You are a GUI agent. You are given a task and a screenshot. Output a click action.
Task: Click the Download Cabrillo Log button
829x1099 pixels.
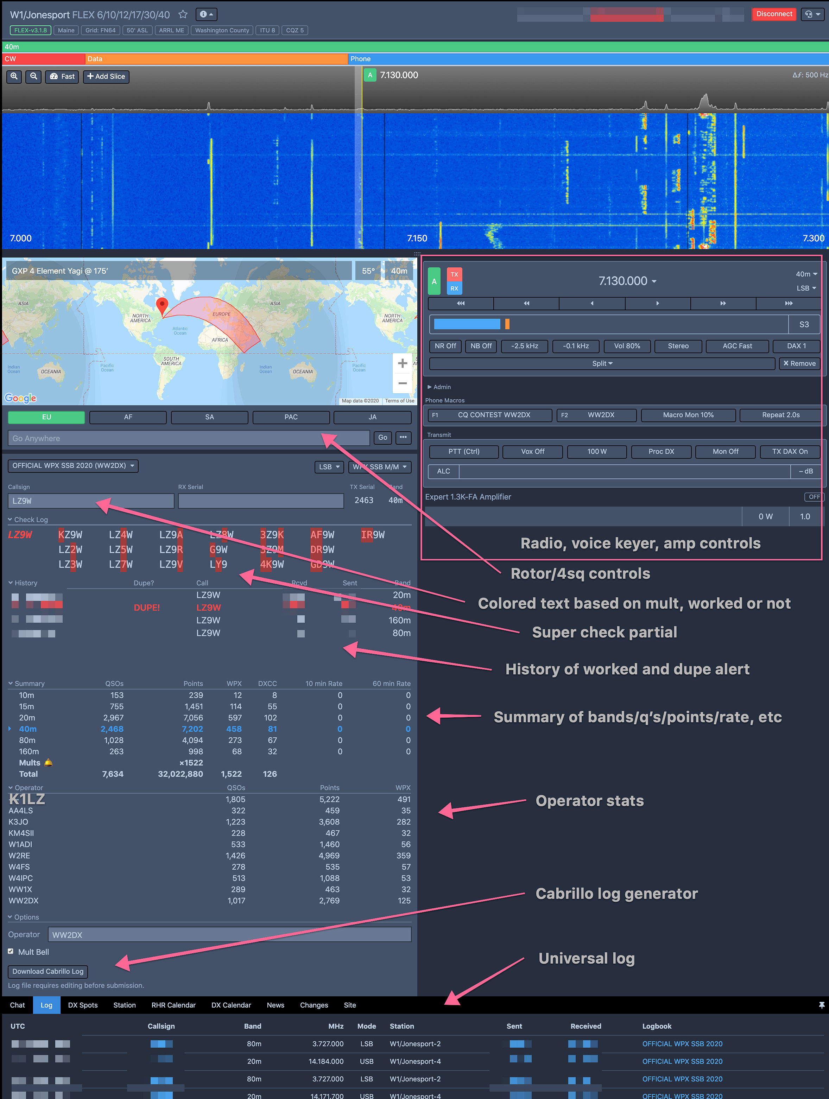(x=48, y=971)
